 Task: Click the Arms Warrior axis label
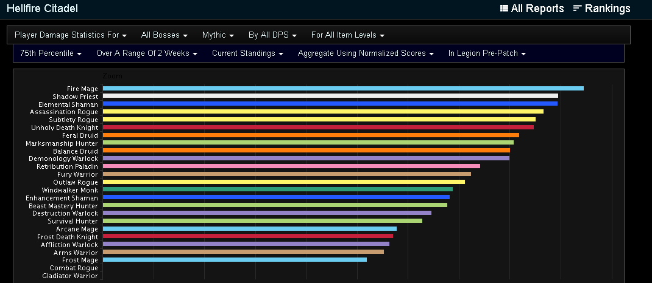(76, 253)
